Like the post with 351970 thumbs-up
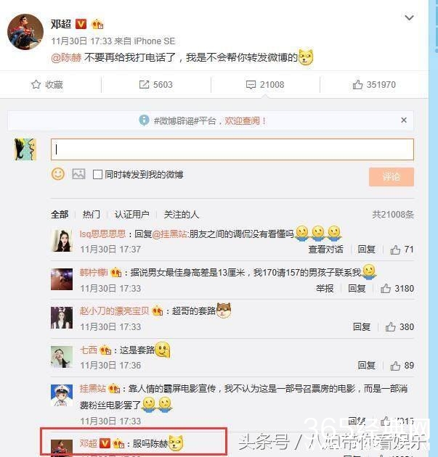 (x=357, y=85)
